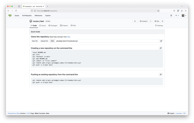
Task: Open the notifications bell icon
Action: [x=171, y=15]
